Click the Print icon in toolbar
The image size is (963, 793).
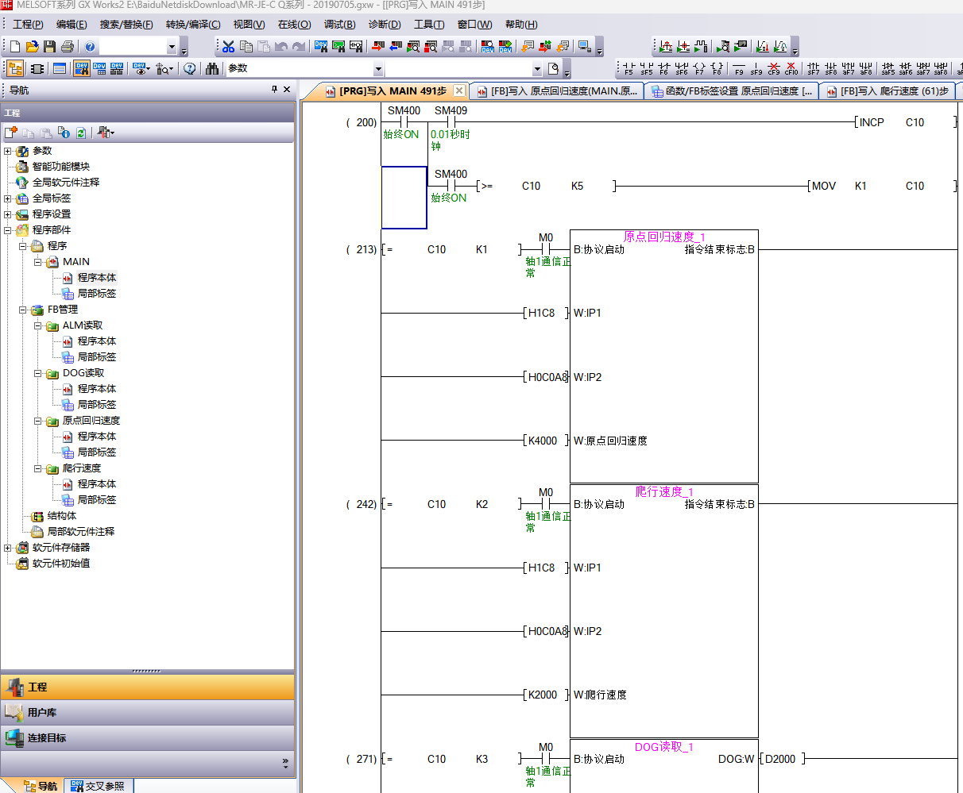68,47
